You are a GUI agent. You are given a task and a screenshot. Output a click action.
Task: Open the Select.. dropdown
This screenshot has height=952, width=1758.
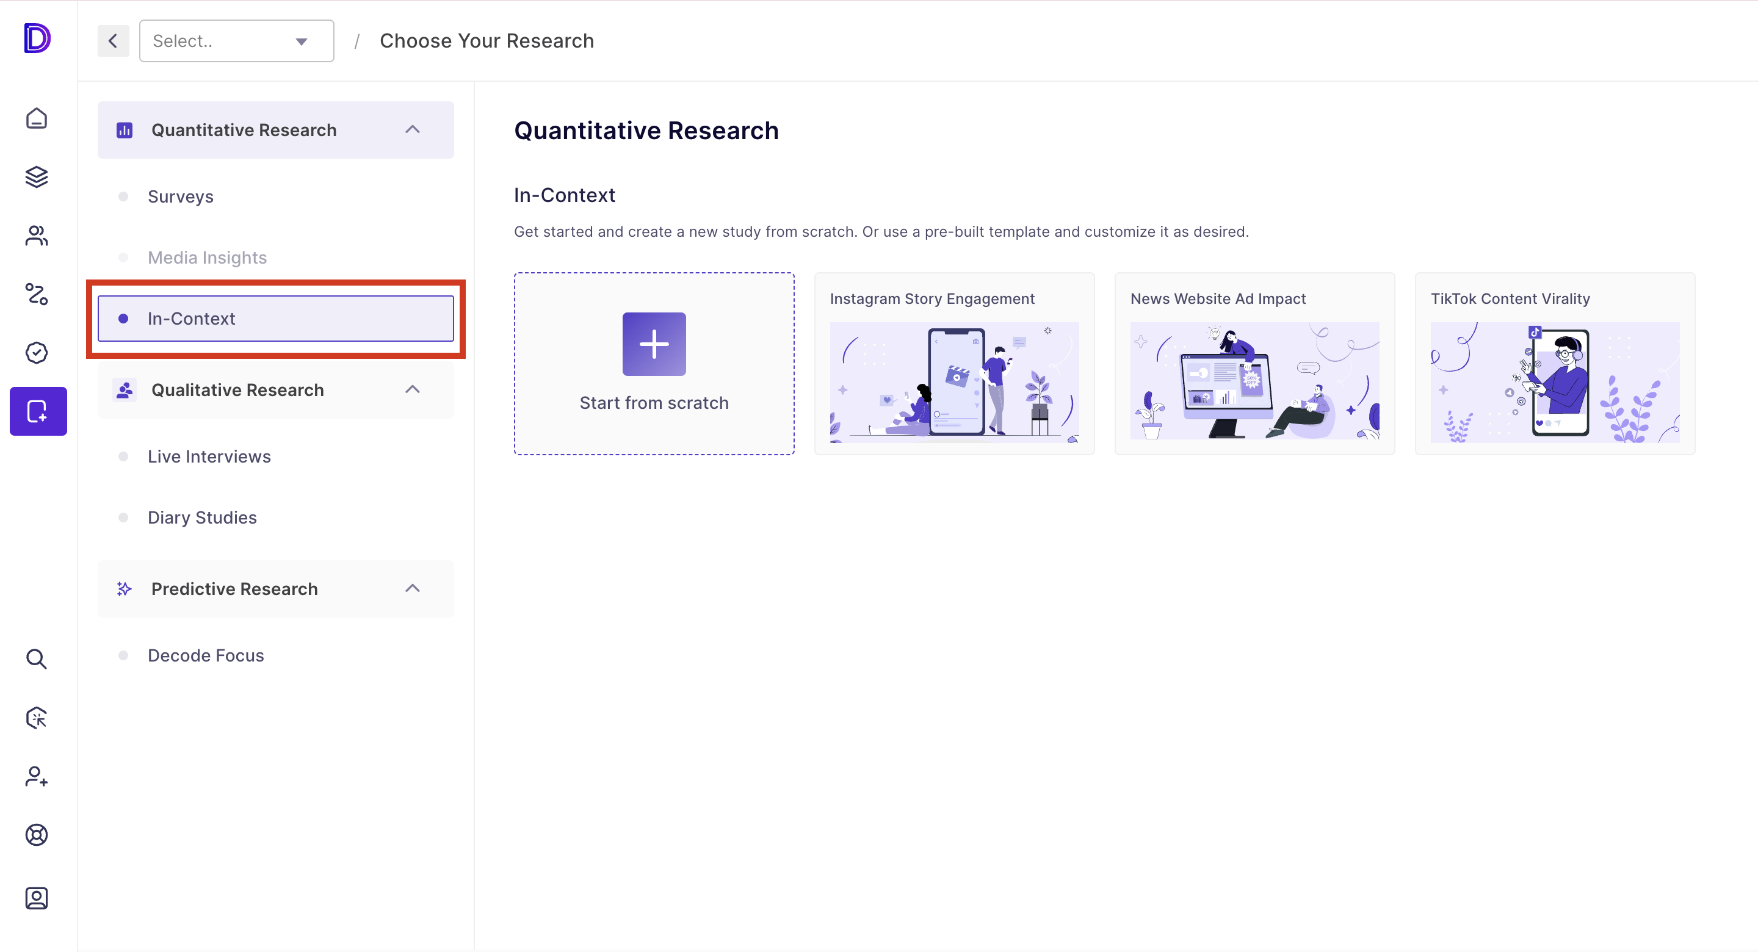(236, 41)
